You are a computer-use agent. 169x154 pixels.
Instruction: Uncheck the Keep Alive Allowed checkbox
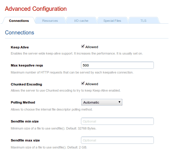[x=83, y=46]
